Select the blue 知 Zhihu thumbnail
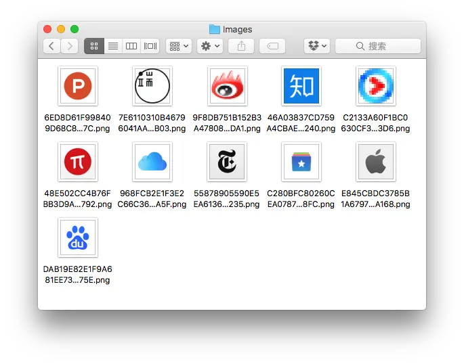Viewport: 464px width, 364px height. (301, 86)
